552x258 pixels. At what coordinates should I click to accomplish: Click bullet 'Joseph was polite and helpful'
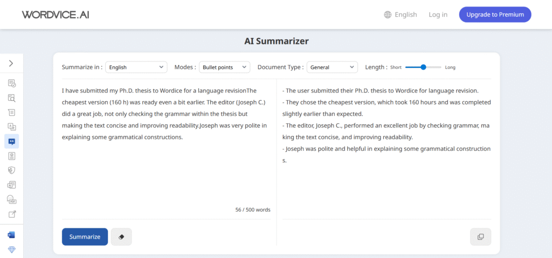(x=387, y=155)
